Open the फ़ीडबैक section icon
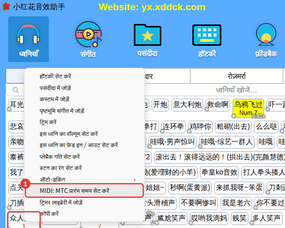 (266, 40)
